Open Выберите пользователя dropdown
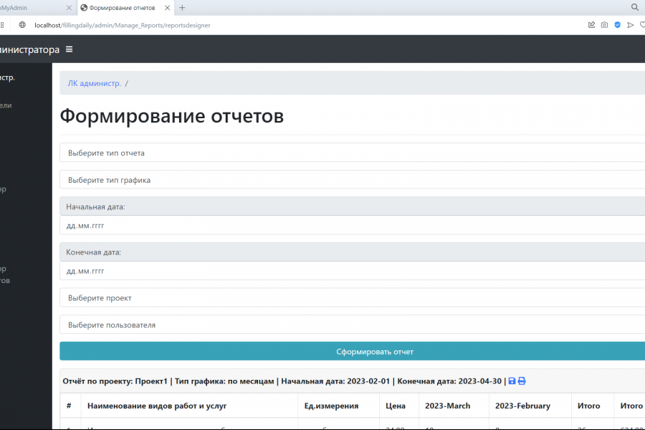The image size is (645, 430). 352,325
